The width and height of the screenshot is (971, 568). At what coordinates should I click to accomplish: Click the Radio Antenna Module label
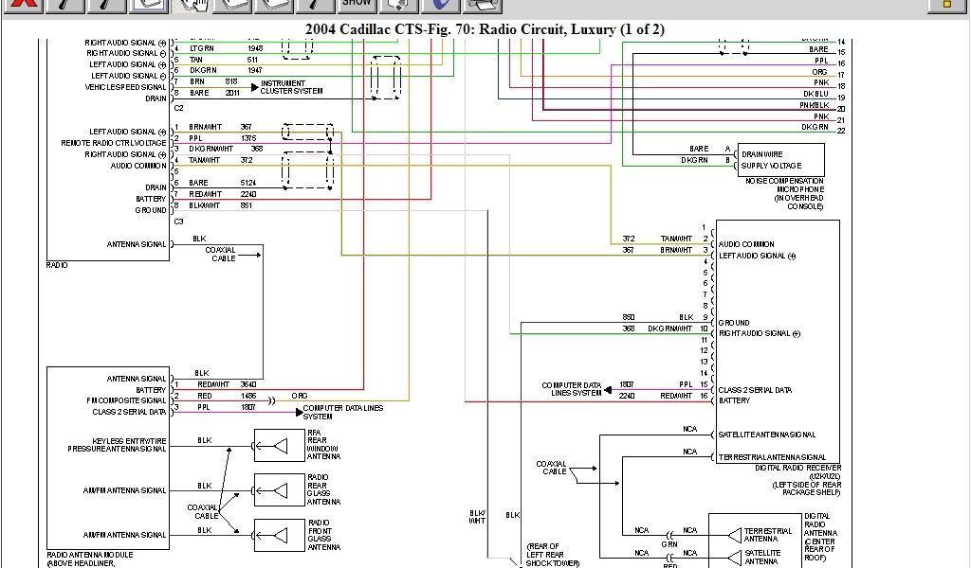[x=90, y=555]
